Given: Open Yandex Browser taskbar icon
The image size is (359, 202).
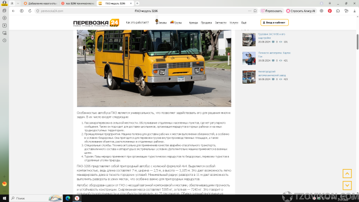Looking at the screenshot, I should tap(77, 198).
